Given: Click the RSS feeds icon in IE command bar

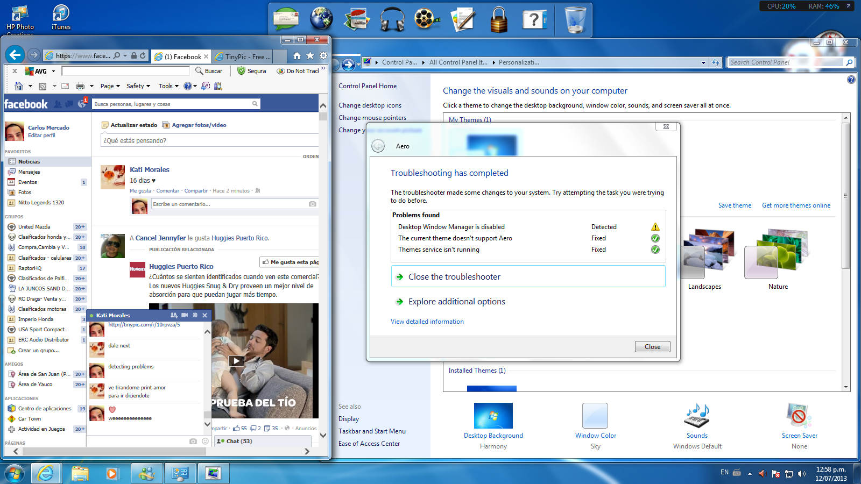Looking at the screenshot, I should tap(43, 86).
